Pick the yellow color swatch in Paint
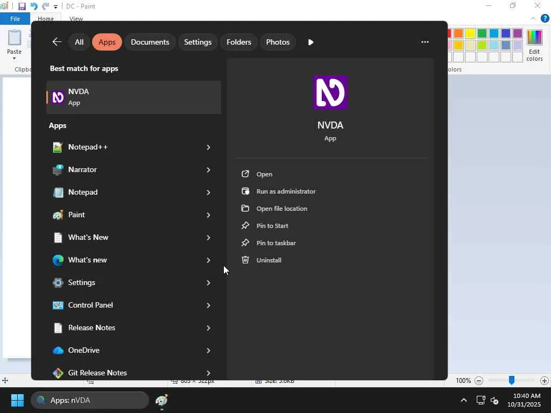The height and width of the screenshot is (413, 551). click(470, 33)
